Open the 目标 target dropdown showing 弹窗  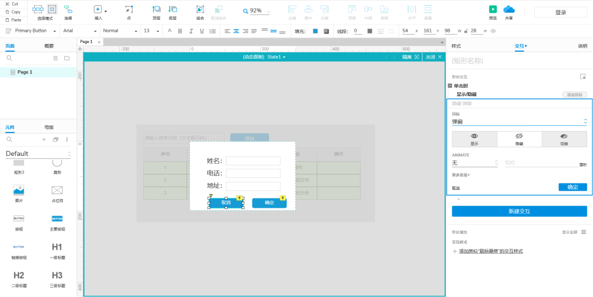519,122
